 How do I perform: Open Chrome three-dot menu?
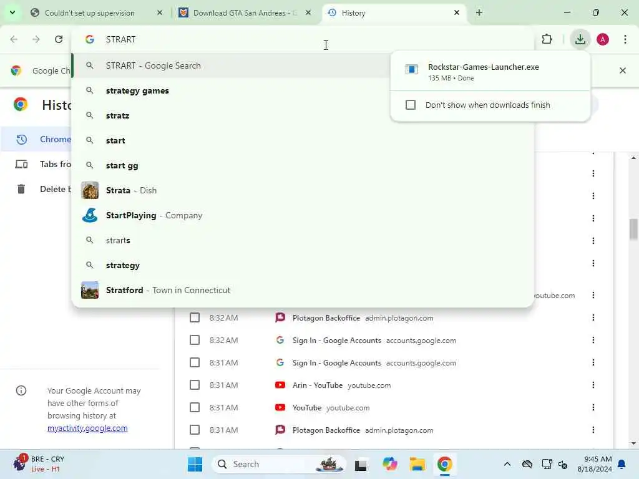pos(625,39)
